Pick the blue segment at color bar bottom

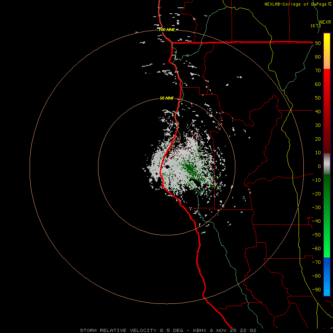[327, 277]
